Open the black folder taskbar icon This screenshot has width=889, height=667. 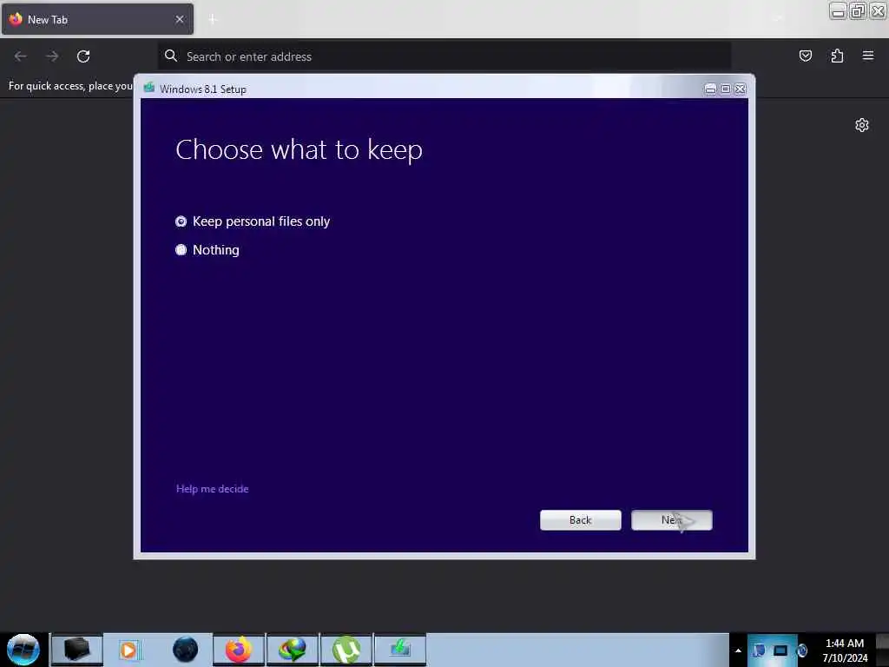tap(77, 650)
